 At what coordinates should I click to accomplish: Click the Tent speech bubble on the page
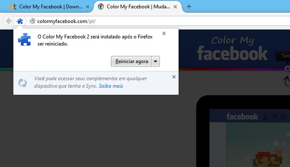click(x=286, y=56)
